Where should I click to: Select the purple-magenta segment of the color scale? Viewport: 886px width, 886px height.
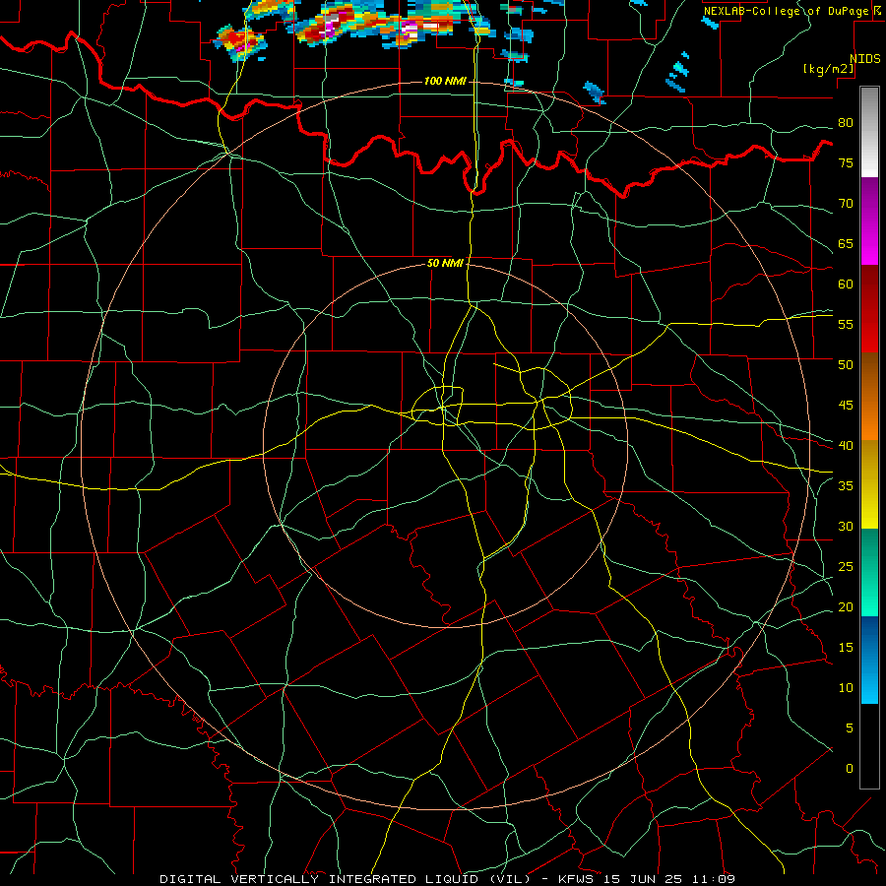click(x=869, y=221)
